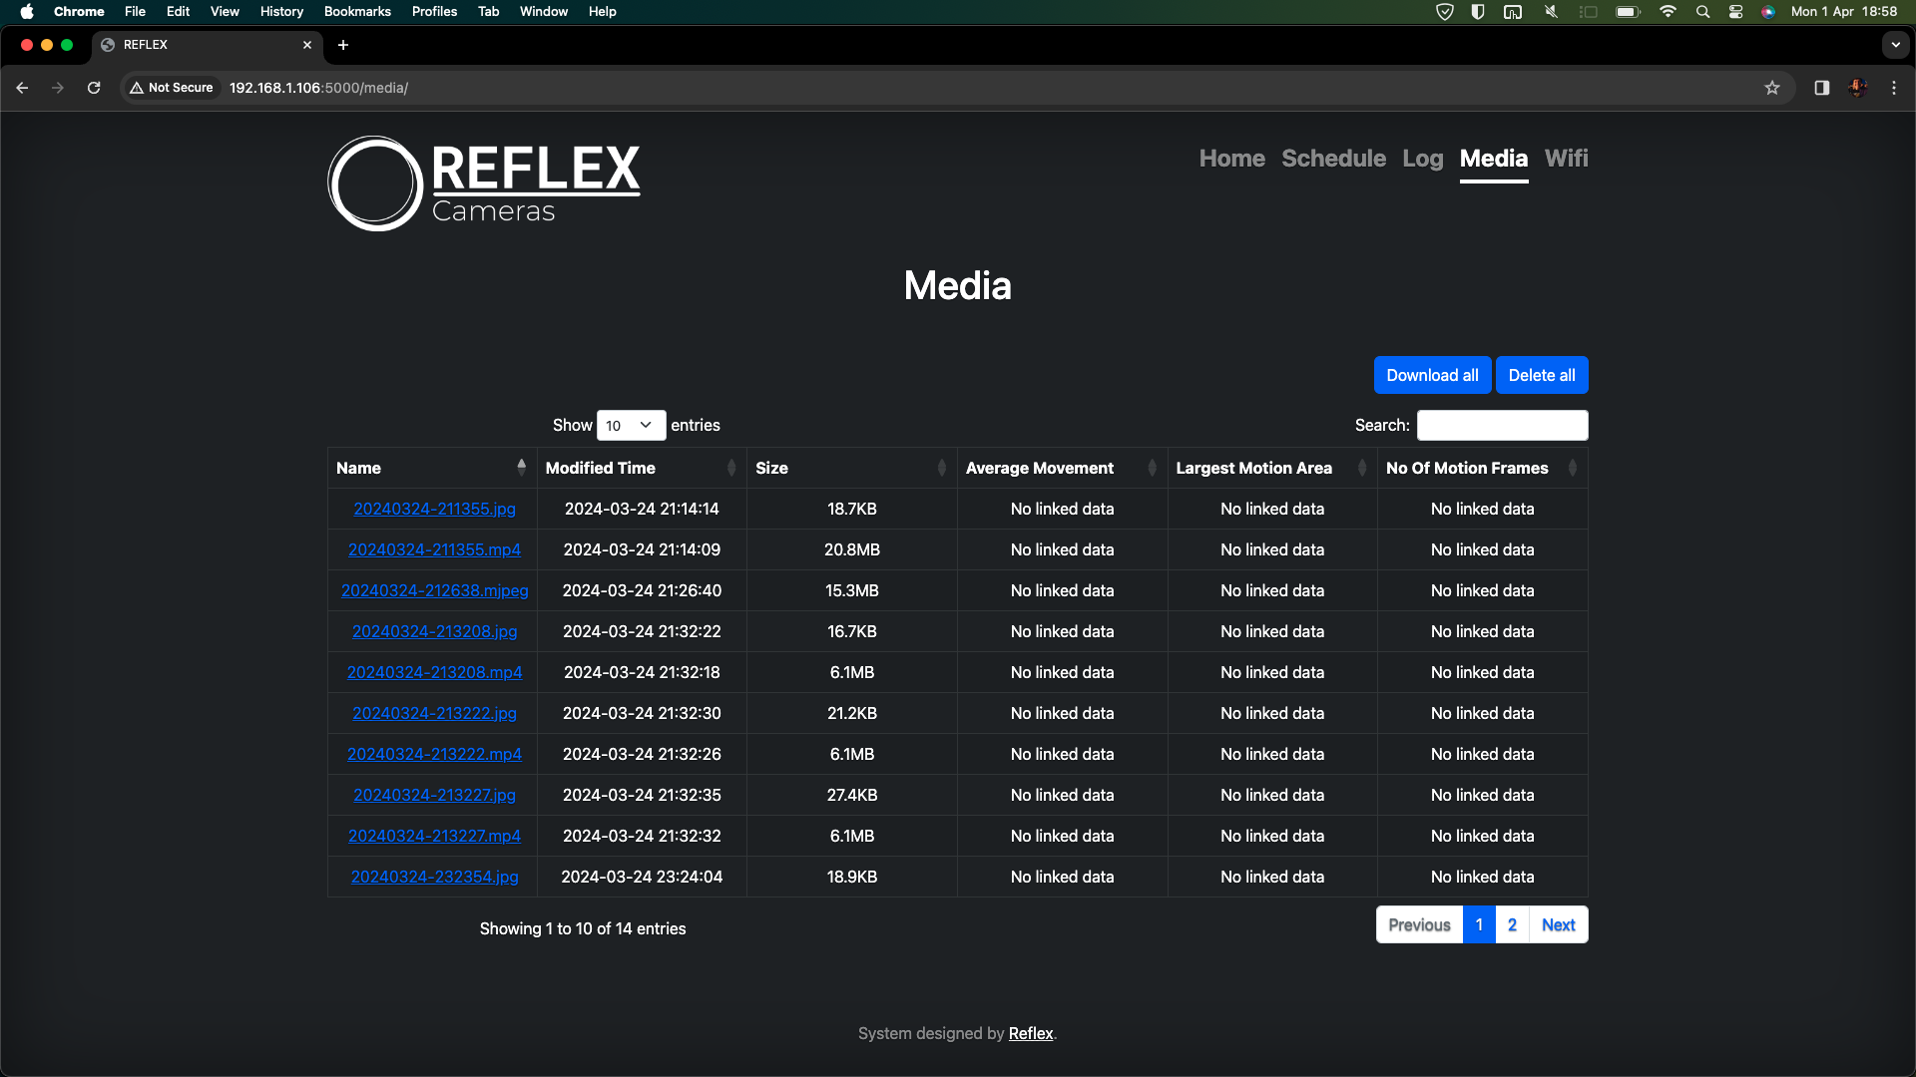Click the Reflex footer link
Viewport: 1916px width, 1077px height.
click(x=1031, y=1033)
